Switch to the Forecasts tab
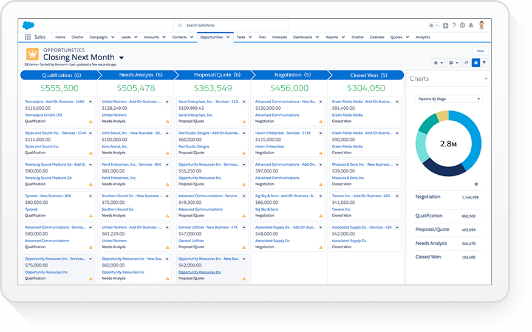This screenshot has height=332, width=532. [x=279, y=37]
